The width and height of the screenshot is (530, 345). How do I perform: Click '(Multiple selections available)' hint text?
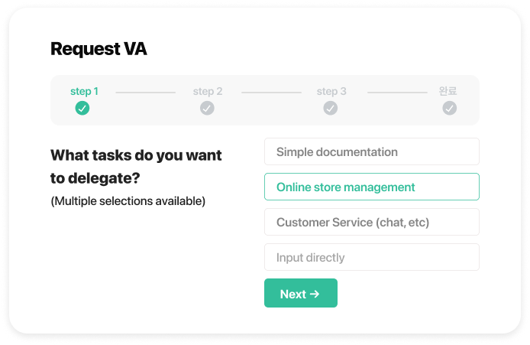coord(128,201)
